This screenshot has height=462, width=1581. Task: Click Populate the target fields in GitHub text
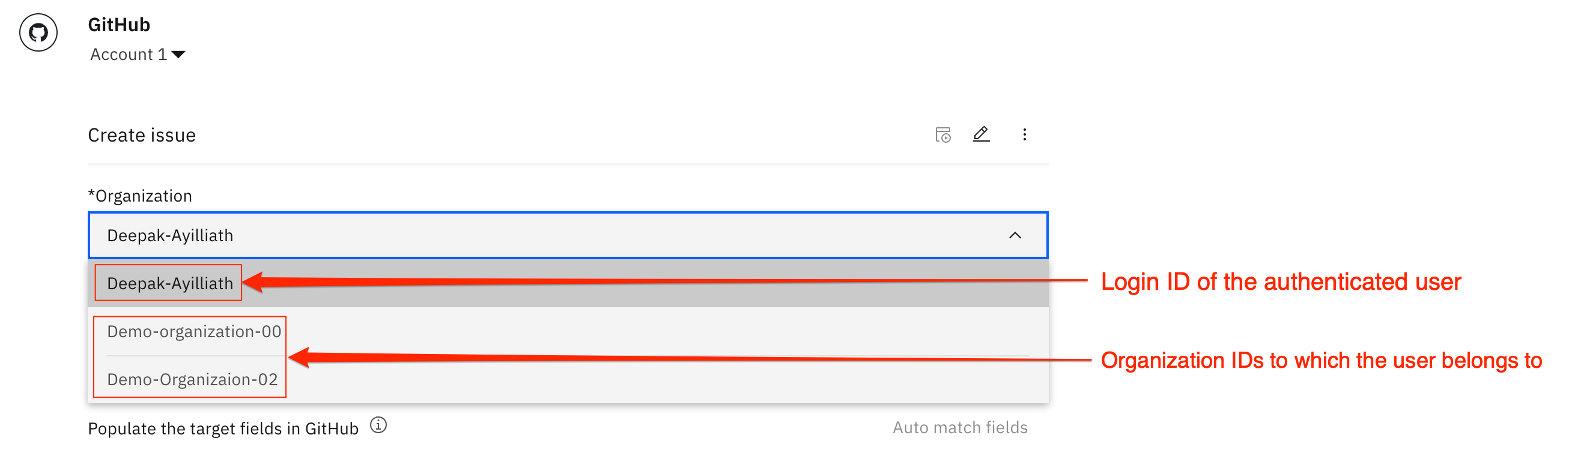pos(223,429)
